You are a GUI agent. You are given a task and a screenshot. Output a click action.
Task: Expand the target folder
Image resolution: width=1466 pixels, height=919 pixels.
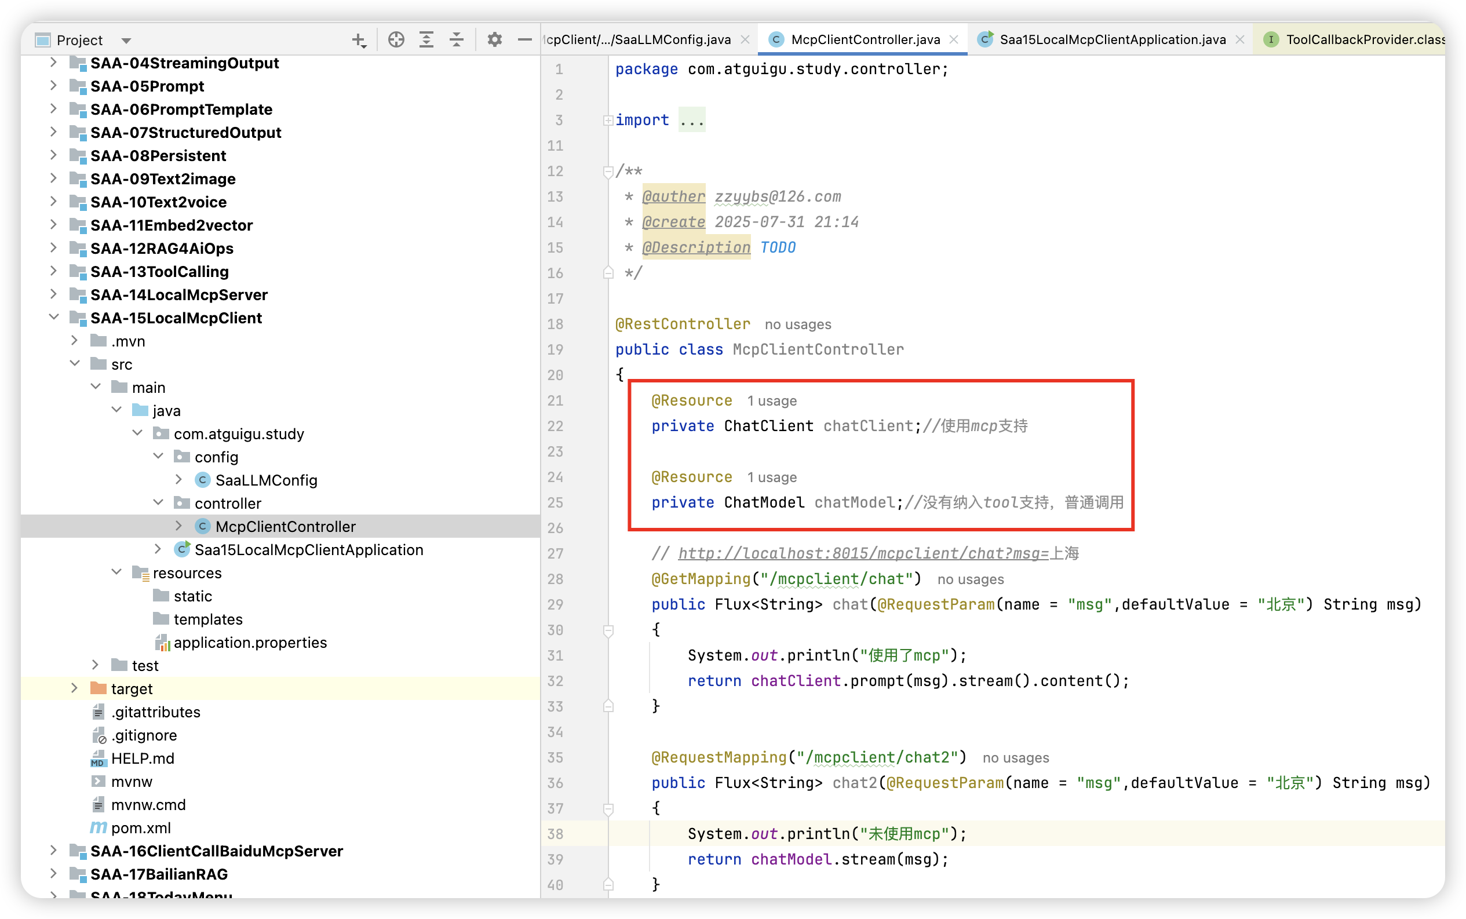tap(74, 688)
